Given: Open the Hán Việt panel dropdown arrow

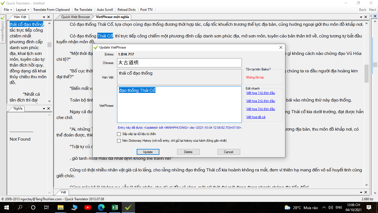Looking at the screenshot, I should point(44,17).
